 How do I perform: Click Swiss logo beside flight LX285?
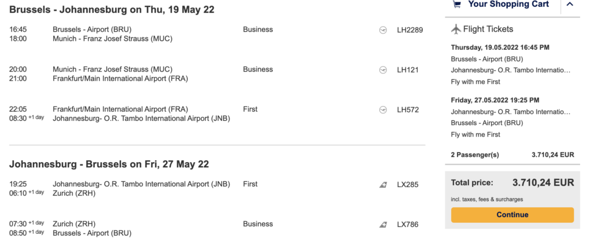point(383,185)
